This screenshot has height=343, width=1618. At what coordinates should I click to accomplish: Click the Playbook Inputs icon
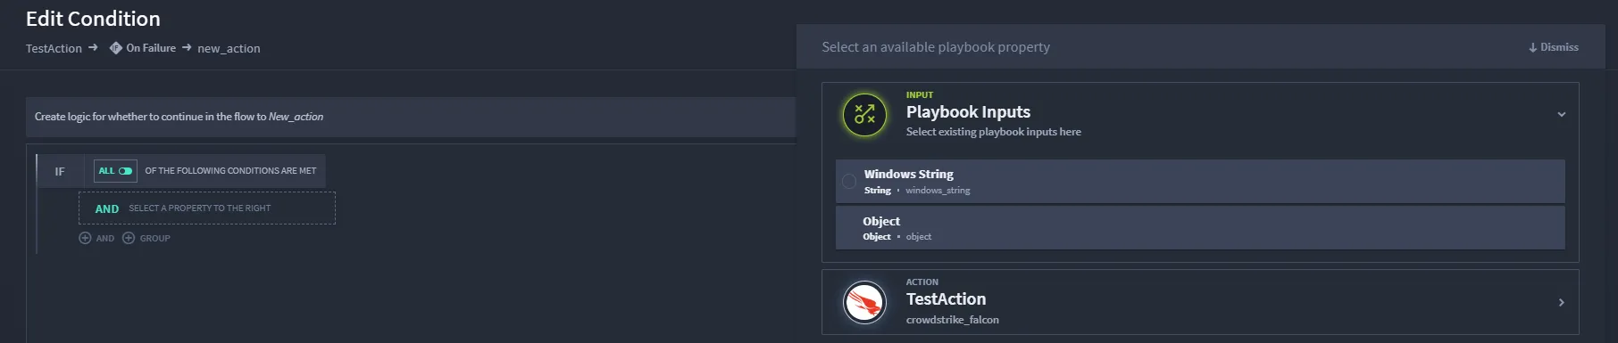[x=864, y=114]
